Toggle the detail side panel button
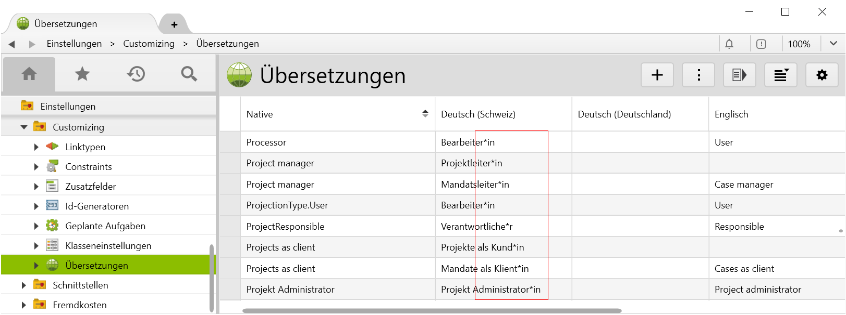Screen dimensions: 846x315 click(x=739, y=75)
